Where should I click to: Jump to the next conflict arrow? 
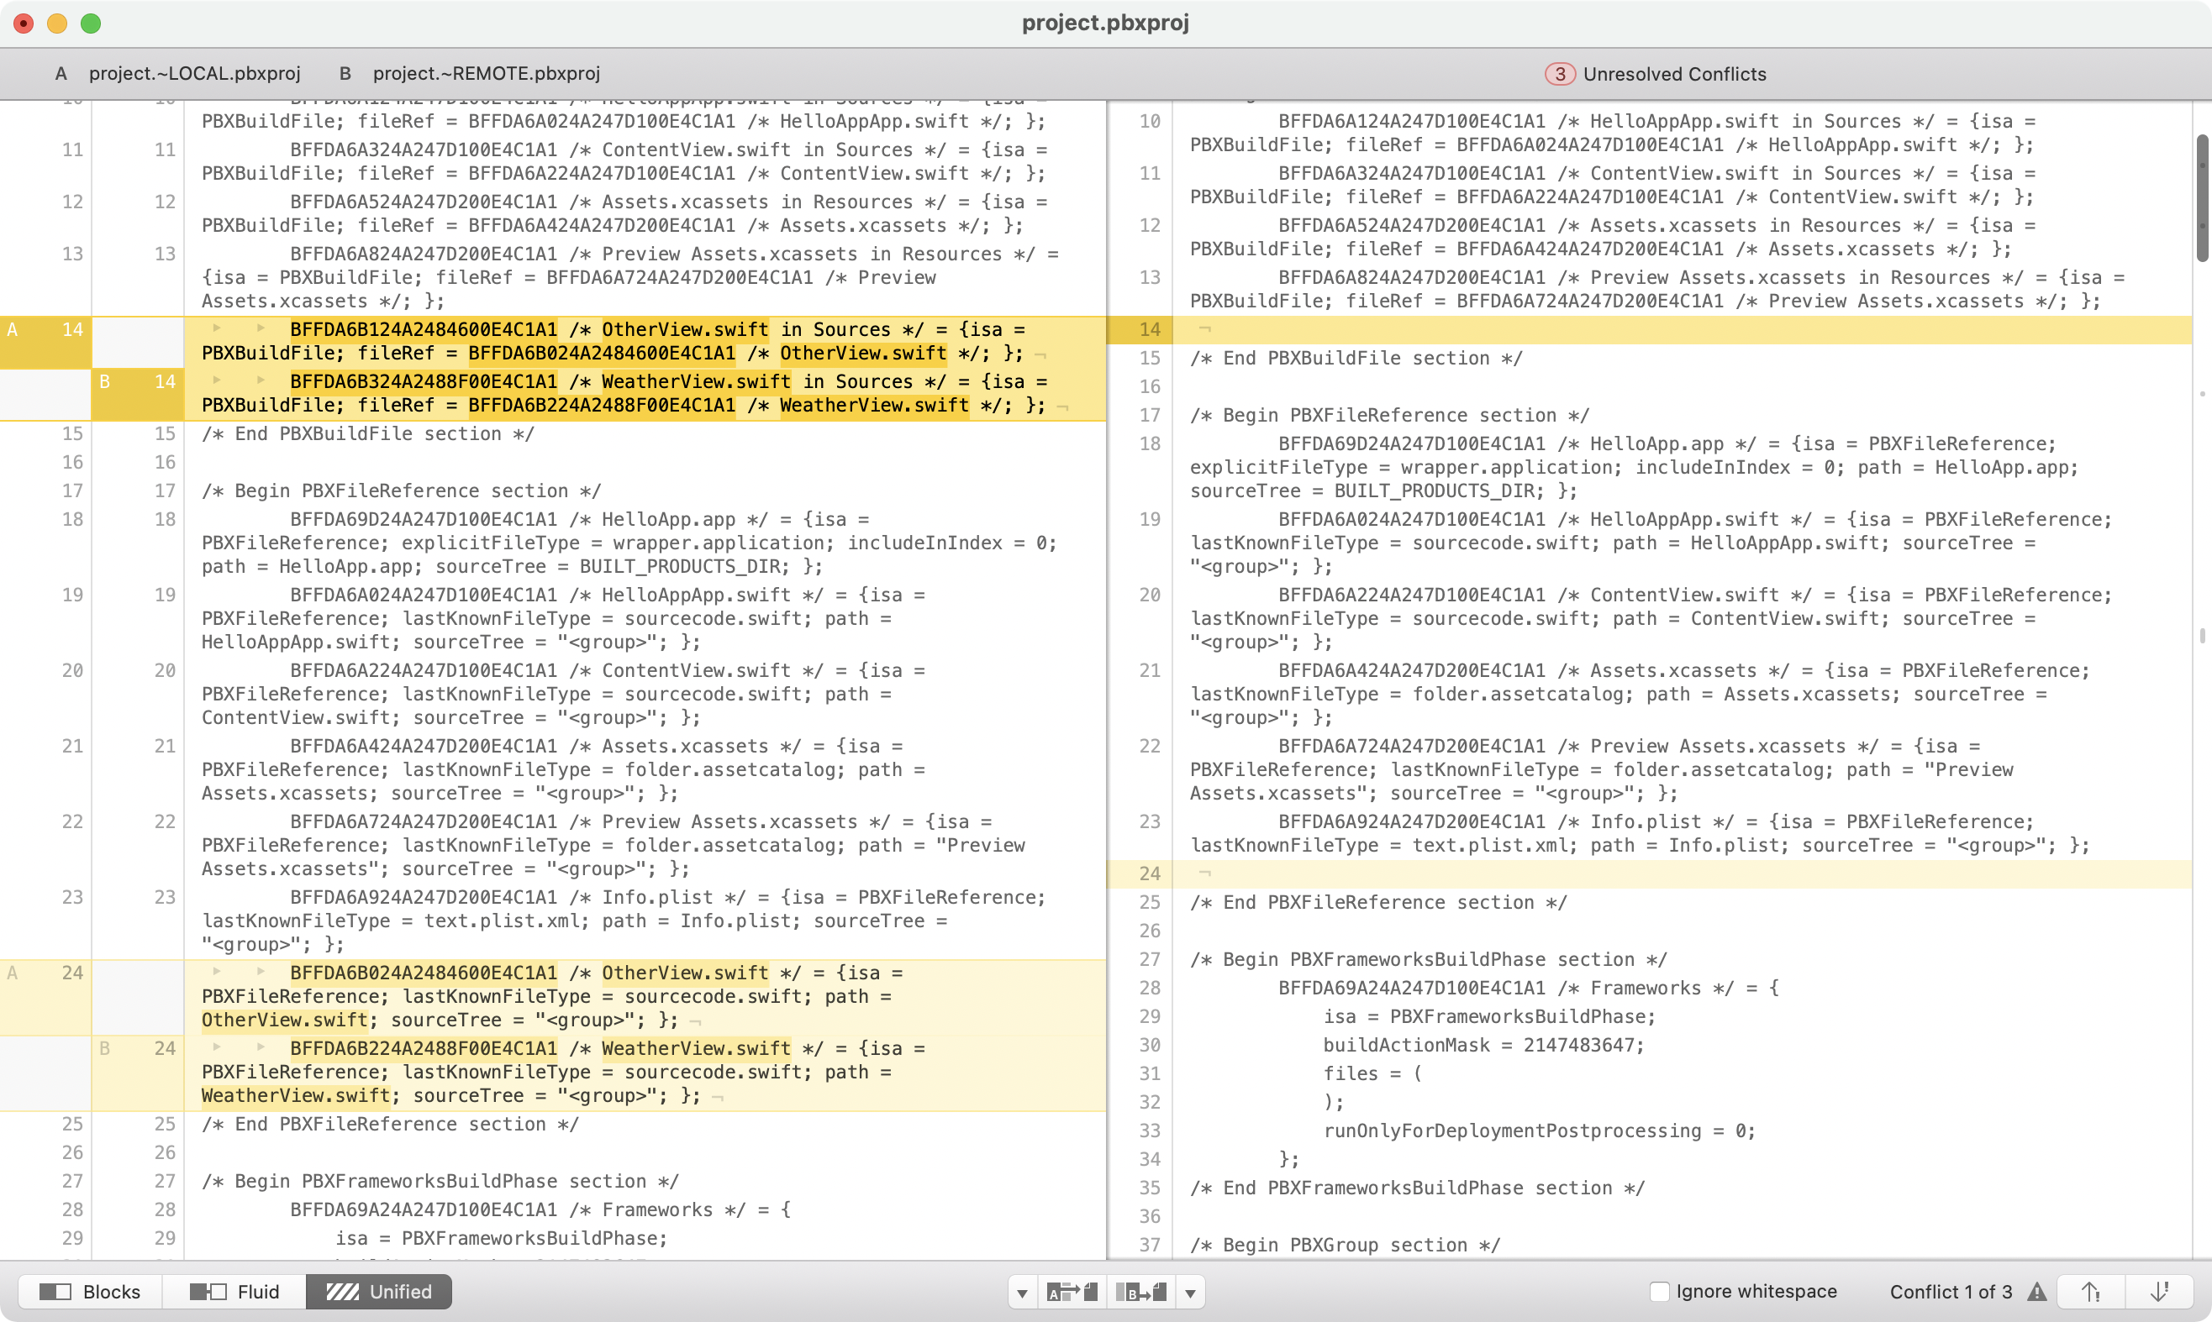2159,1292
